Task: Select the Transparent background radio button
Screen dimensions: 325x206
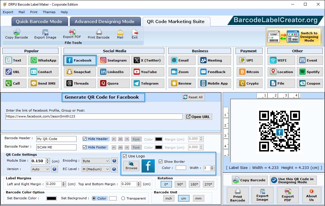Action: click(x=123, y=198)
